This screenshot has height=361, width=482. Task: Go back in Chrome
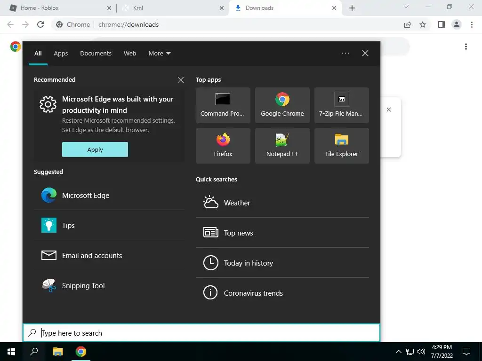coord(10,24)
